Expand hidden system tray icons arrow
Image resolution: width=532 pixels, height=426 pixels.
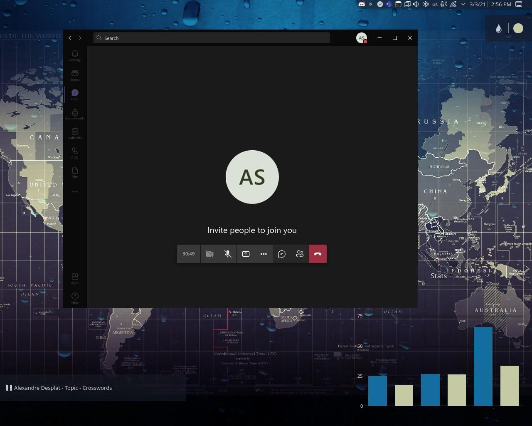tap(463, 4)
